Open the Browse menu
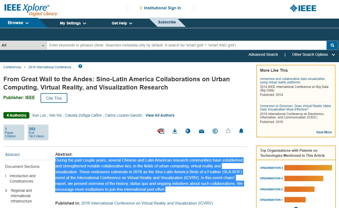This screenshot has height=208, width=339. pos(18,23)
